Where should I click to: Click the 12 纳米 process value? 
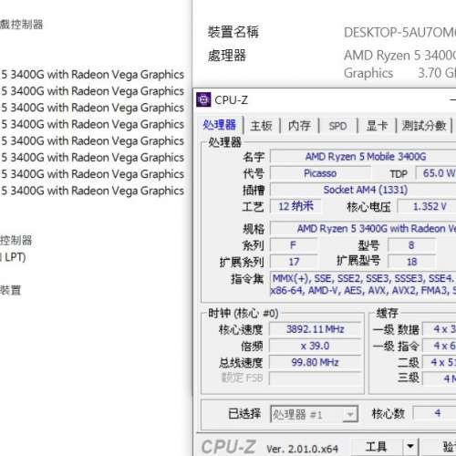pos(295,207)
